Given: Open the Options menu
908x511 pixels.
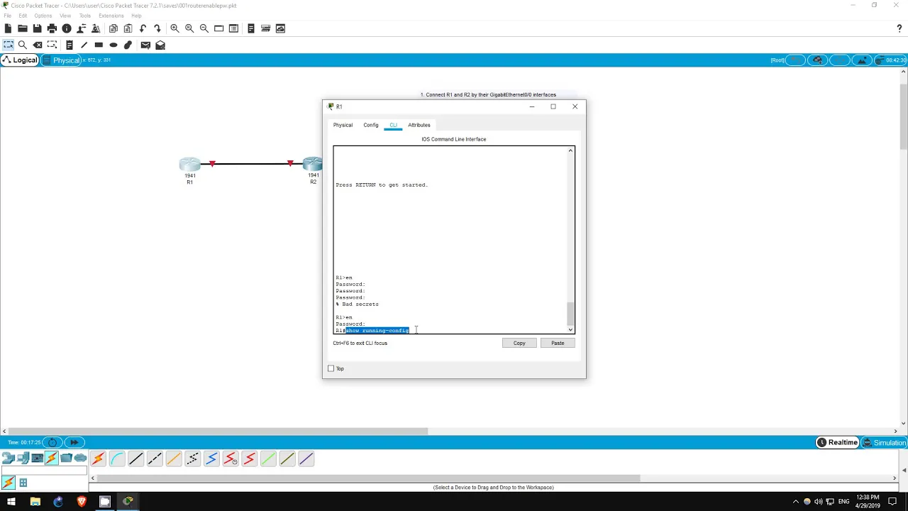Looking at the screenshot, I should [43, 16].
